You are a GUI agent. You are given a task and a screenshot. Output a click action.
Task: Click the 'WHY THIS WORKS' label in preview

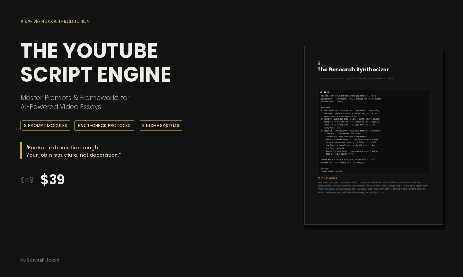(x=327, y=178)
